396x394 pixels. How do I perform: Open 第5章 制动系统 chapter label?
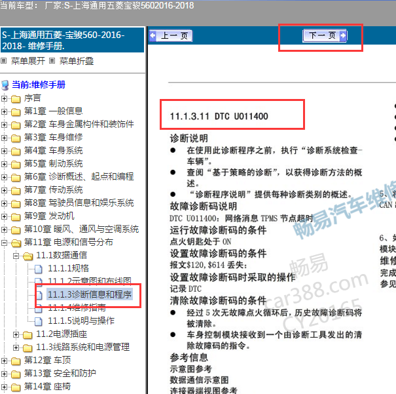(x=53, y=163)
